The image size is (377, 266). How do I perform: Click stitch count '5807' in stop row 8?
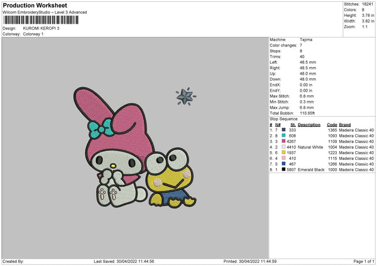[291, 170]
